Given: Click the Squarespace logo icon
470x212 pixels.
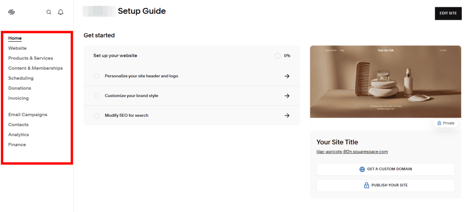Looking at the screenshot, I should click(x=11, y=12).
